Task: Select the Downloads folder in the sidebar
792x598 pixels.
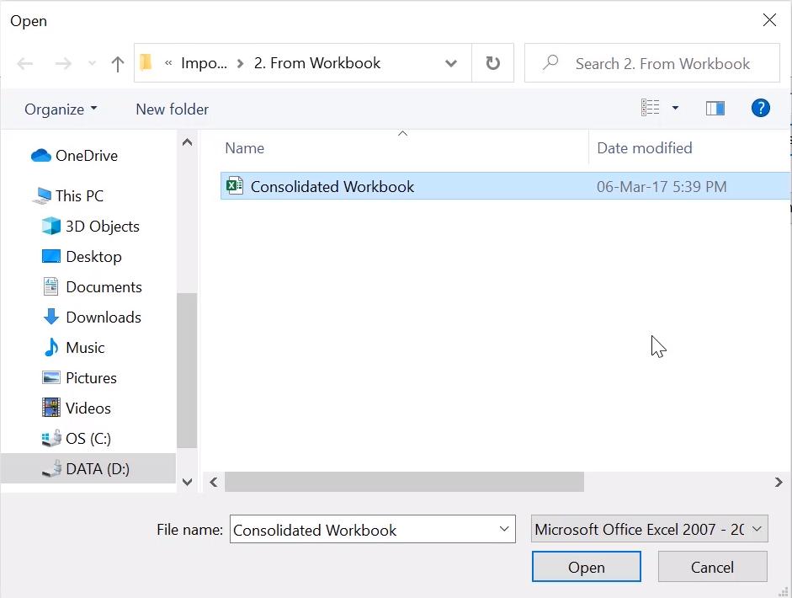Action: tap(103, 317)
